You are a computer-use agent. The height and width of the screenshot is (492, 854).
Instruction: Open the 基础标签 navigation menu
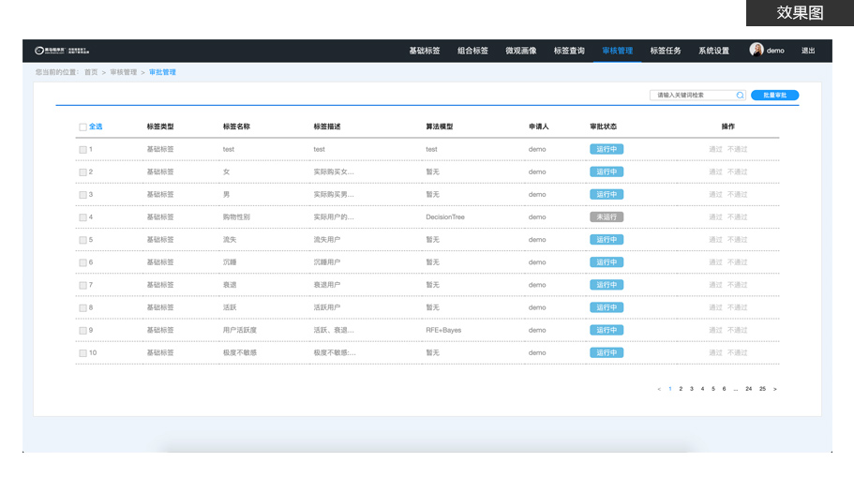point(424,51)
